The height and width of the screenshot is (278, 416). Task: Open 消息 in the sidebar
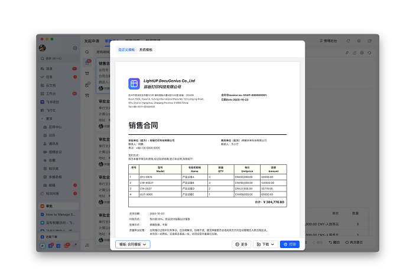pyautogui.click(x=59, y=69)
